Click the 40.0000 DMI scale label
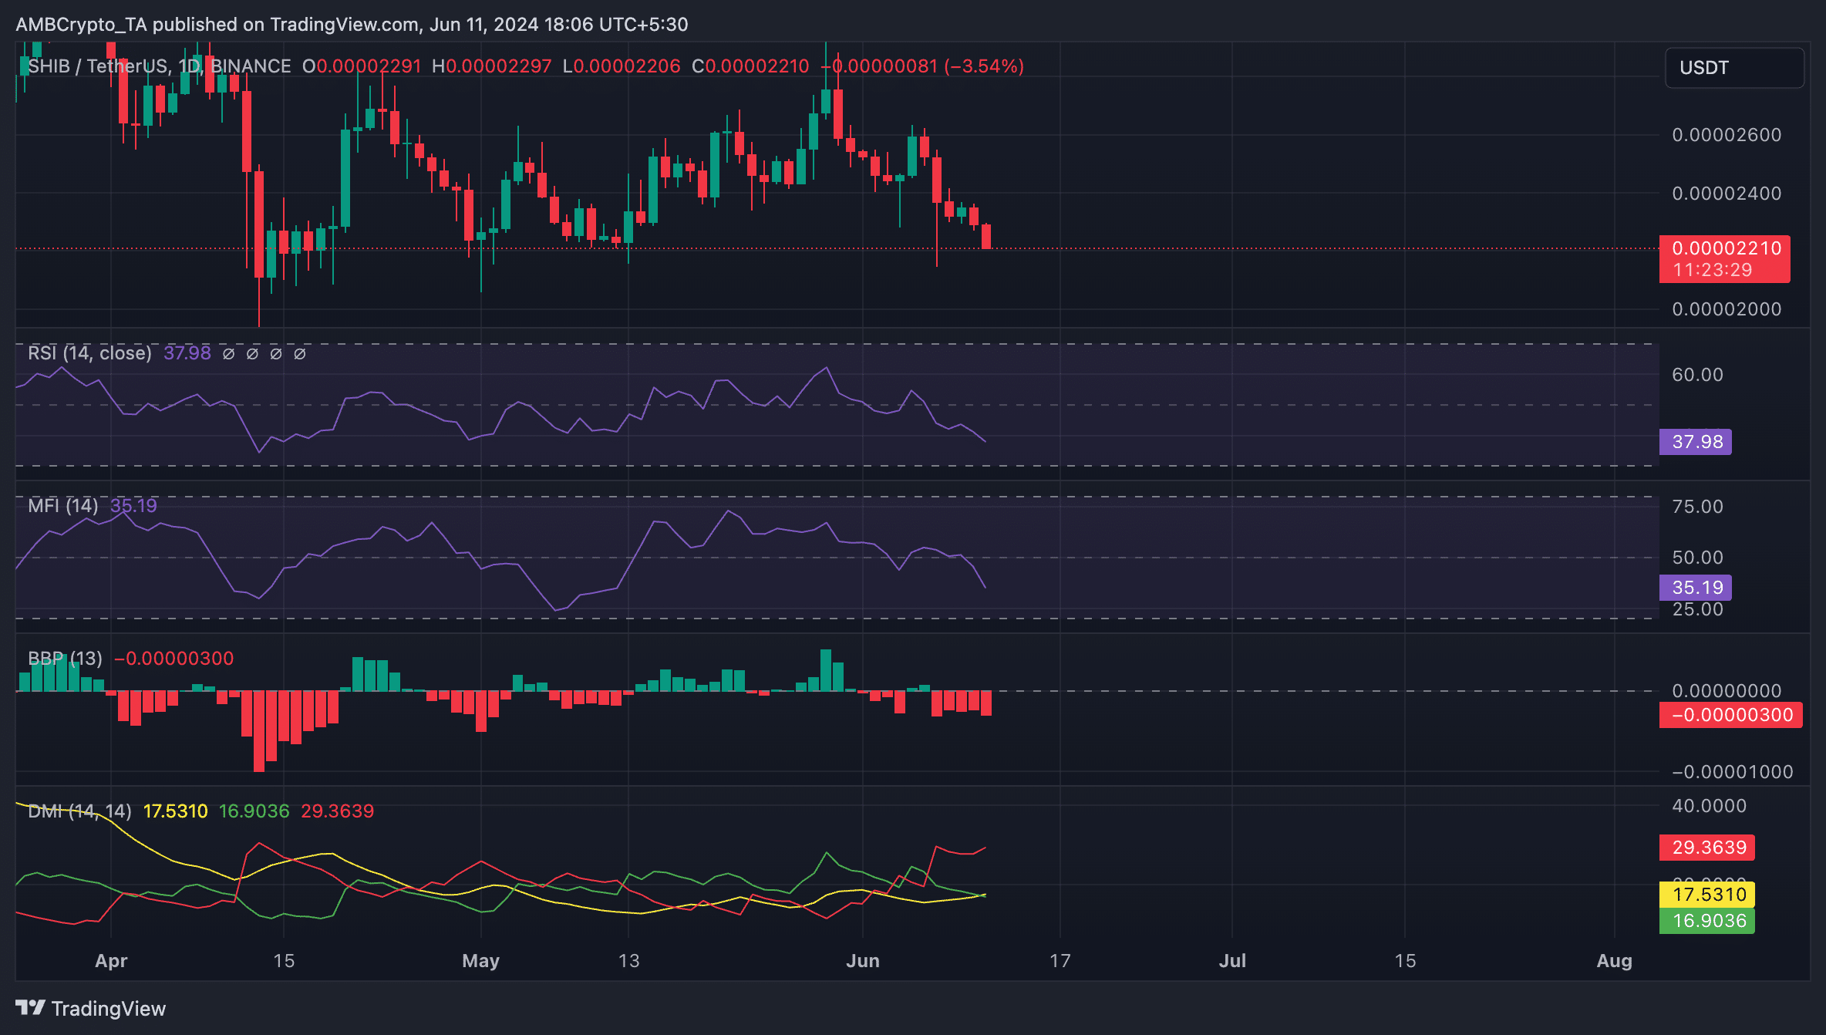This screenshot has height=1035, width=1826. tap(1709, 806)
